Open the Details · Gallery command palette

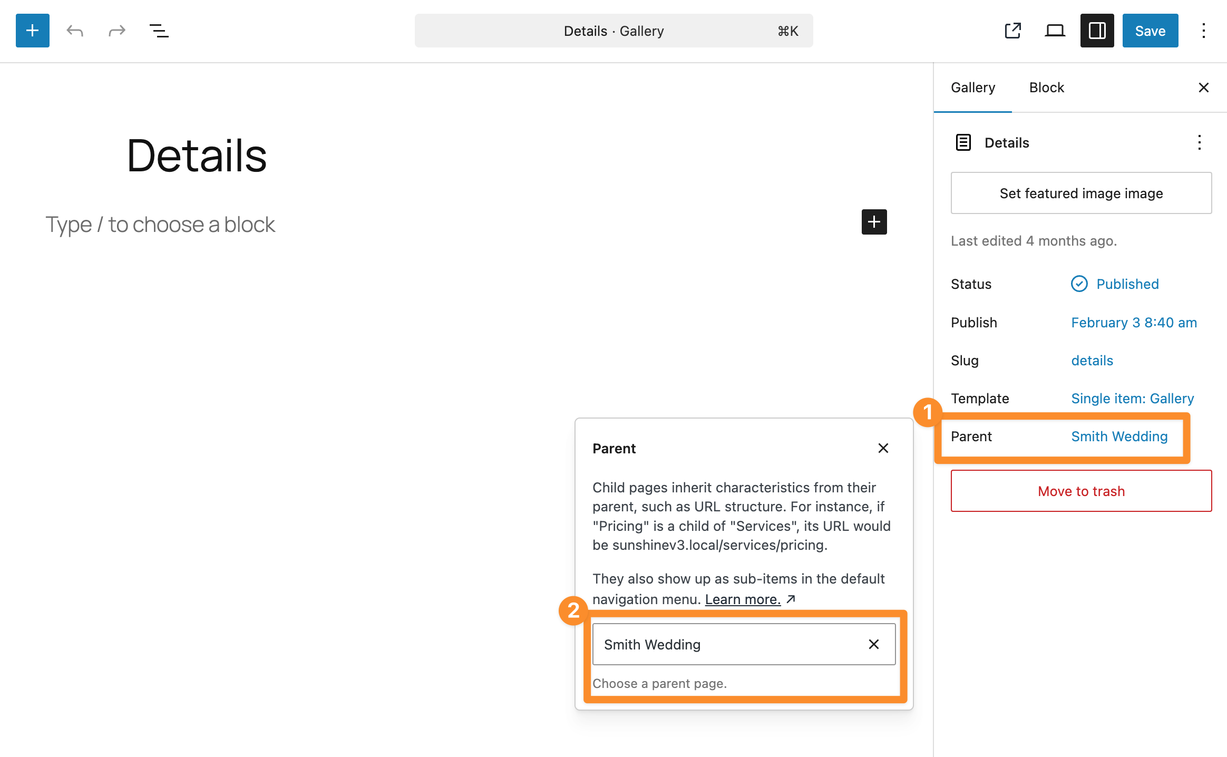pyautogui.click(x=613, y=31)
